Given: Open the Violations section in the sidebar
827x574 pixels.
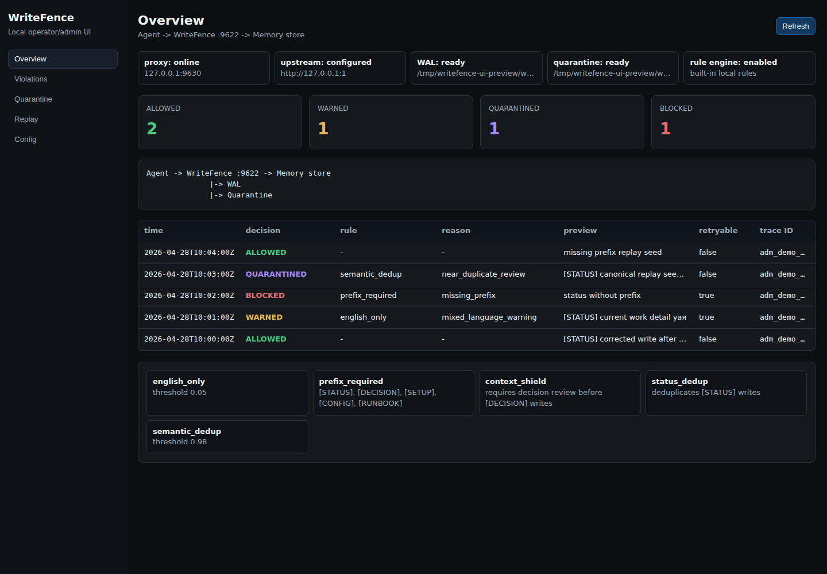Looking at the screenshot, I should [x=30, y=79].
